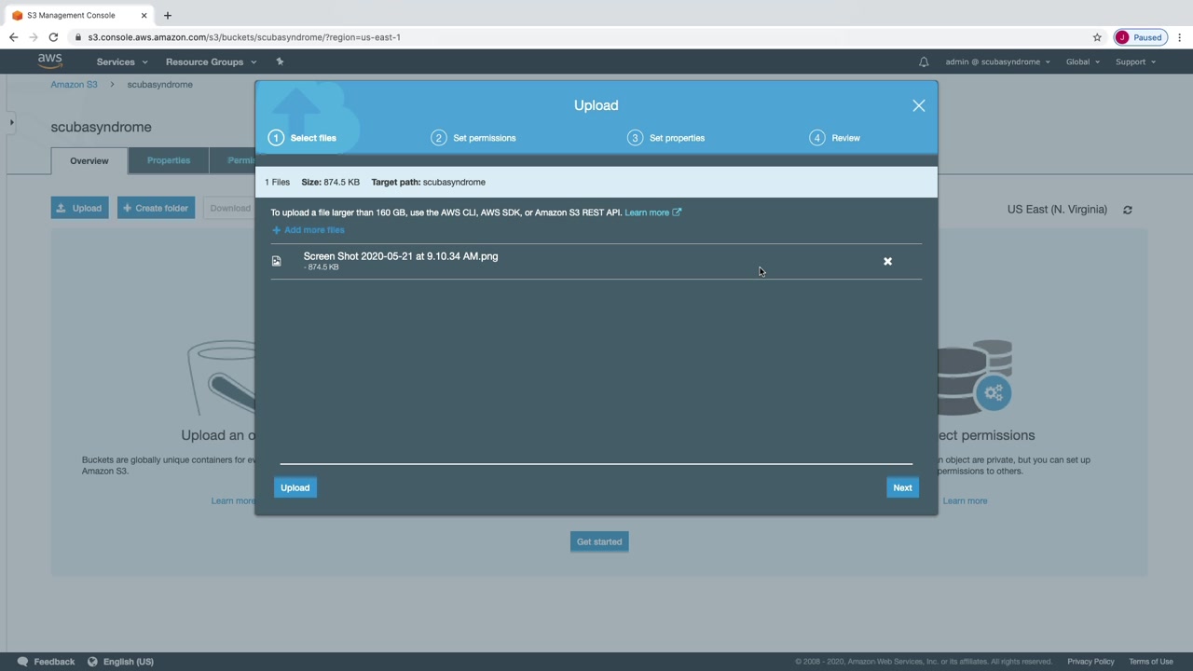The image size is (1193, 671).
Task: Go back using the browser back arrow
Action: (13, 37)
